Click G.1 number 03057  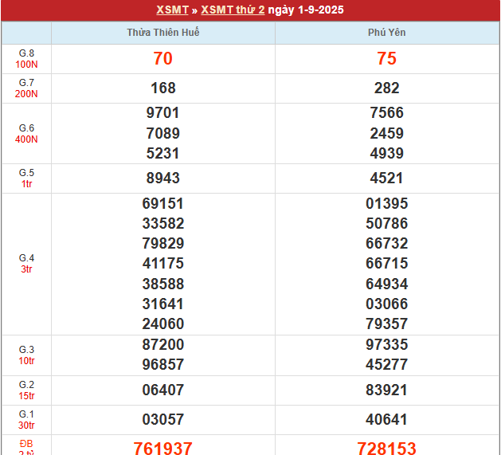pyautogui.click(x=163, y=419)
